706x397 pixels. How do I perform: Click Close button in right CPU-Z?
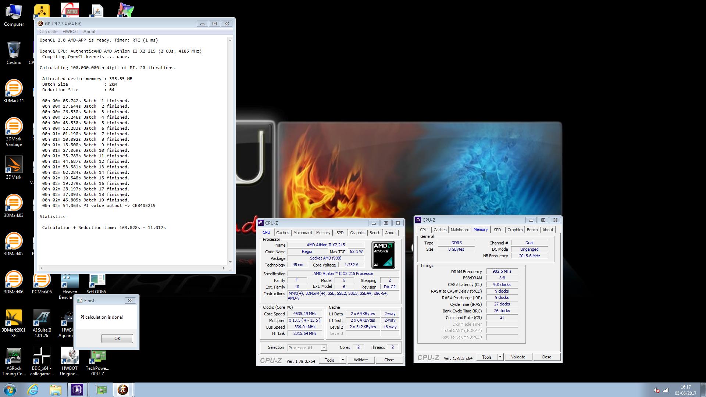546,357
